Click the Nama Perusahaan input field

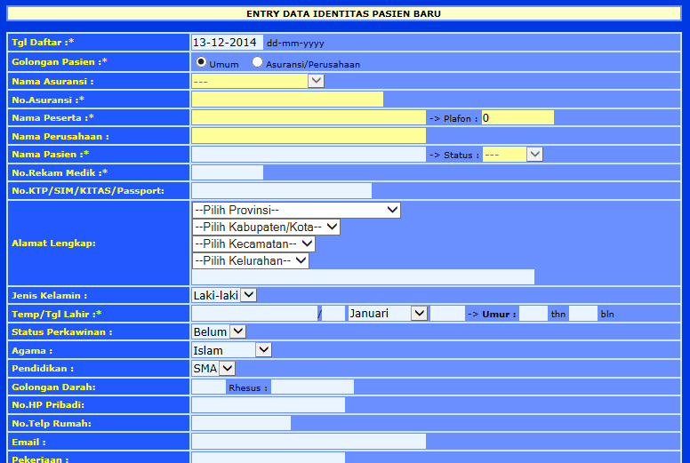[x=309, y=136]
